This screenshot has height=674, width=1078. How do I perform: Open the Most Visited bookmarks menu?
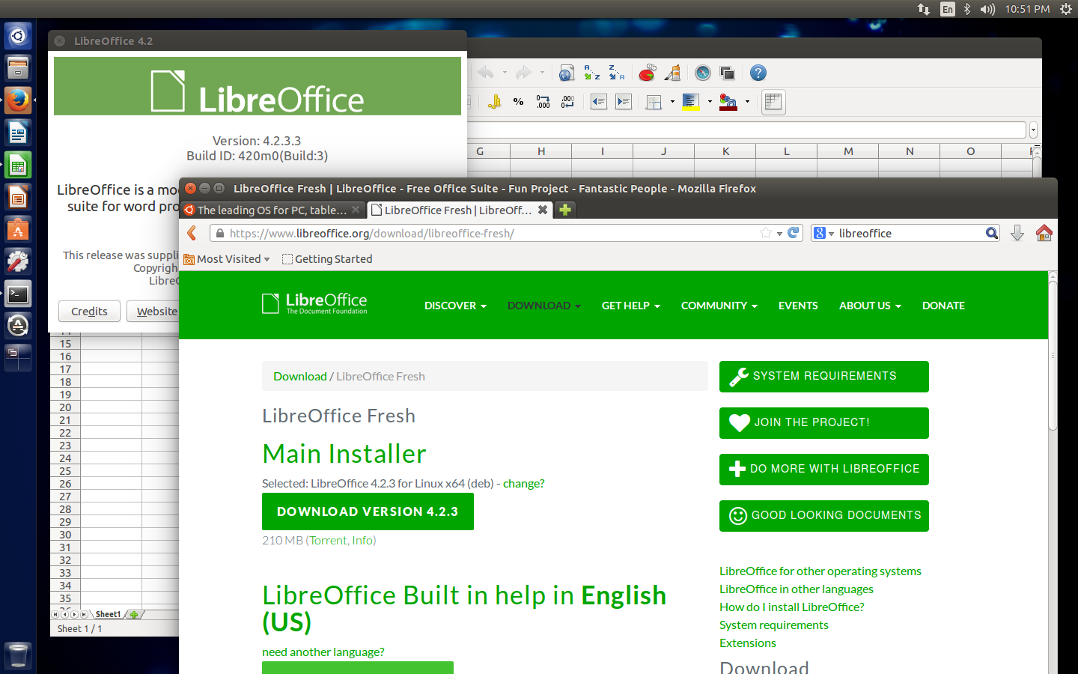coord(228,258)
